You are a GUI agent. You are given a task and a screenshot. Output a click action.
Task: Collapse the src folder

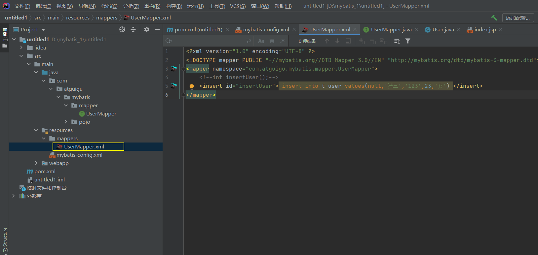pyautogui.click(x=21, y=56)
